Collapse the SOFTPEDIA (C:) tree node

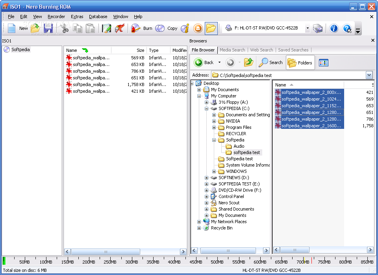(x=206, y=108)
